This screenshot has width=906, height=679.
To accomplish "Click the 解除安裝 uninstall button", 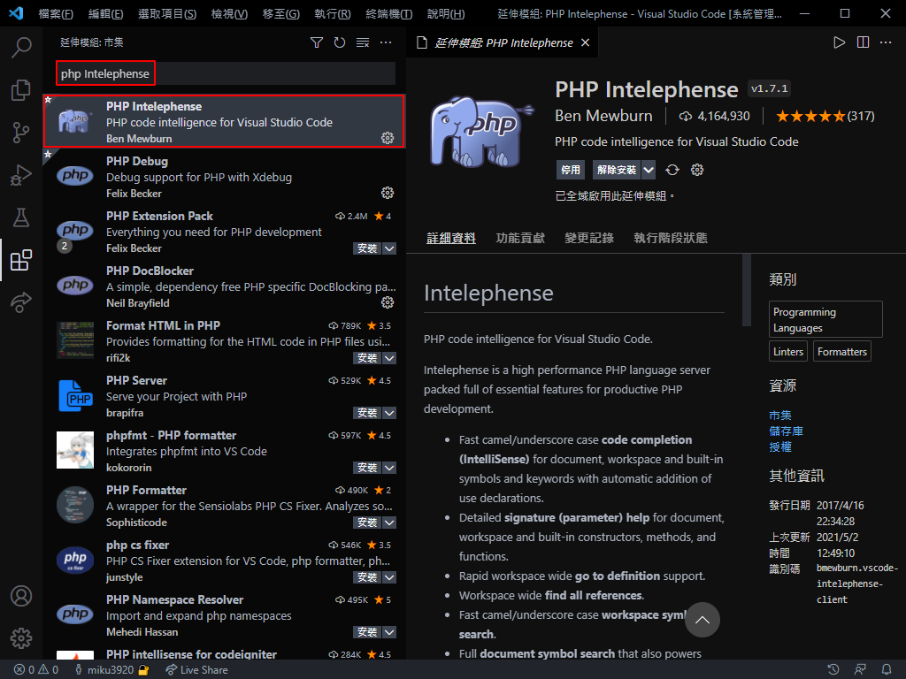I will pyautogui.click(x=617, y=170).
